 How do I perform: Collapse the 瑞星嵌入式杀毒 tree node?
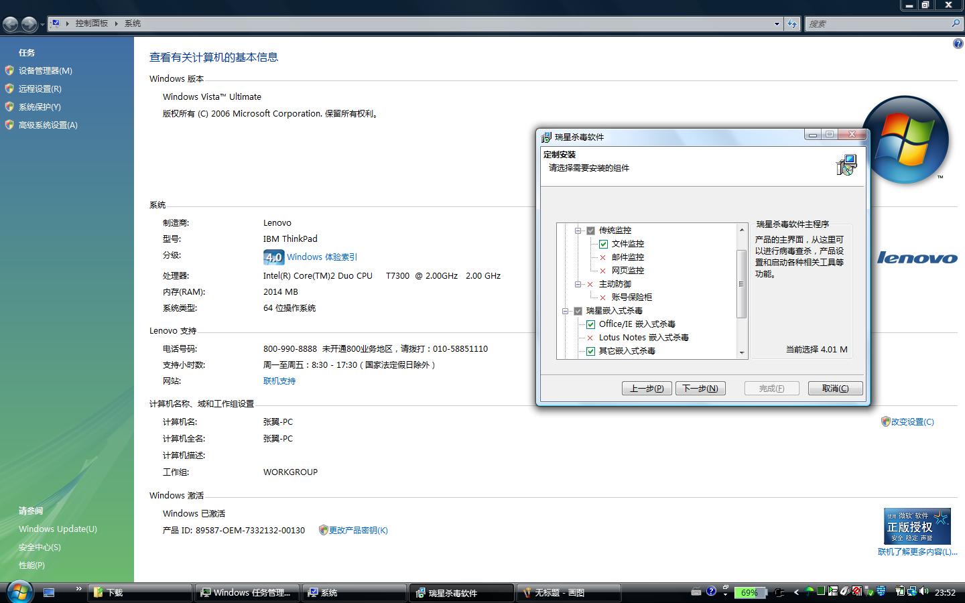565,311
